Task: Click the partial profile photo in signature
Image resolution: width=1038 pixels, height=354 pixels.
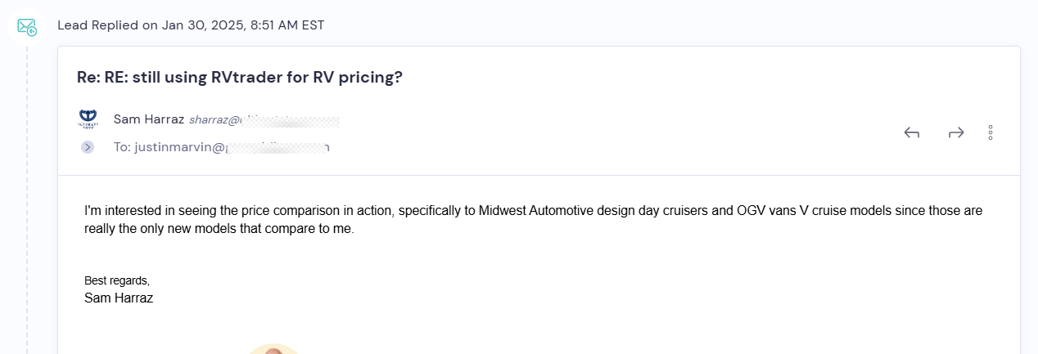Action: (274, 349)
